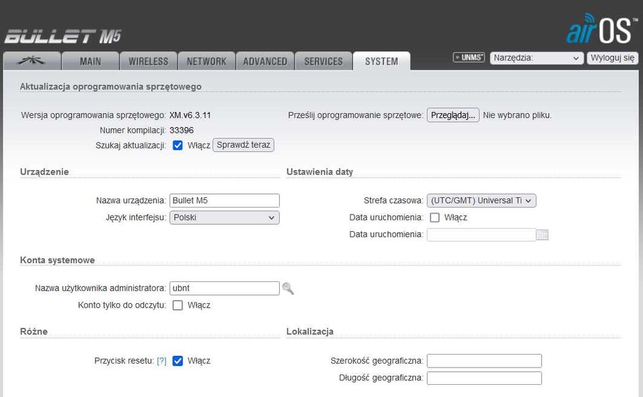Screen dimensions: 643x397
Task: Click the Przeglądaj firmware file button
Action: coord(453,115)
